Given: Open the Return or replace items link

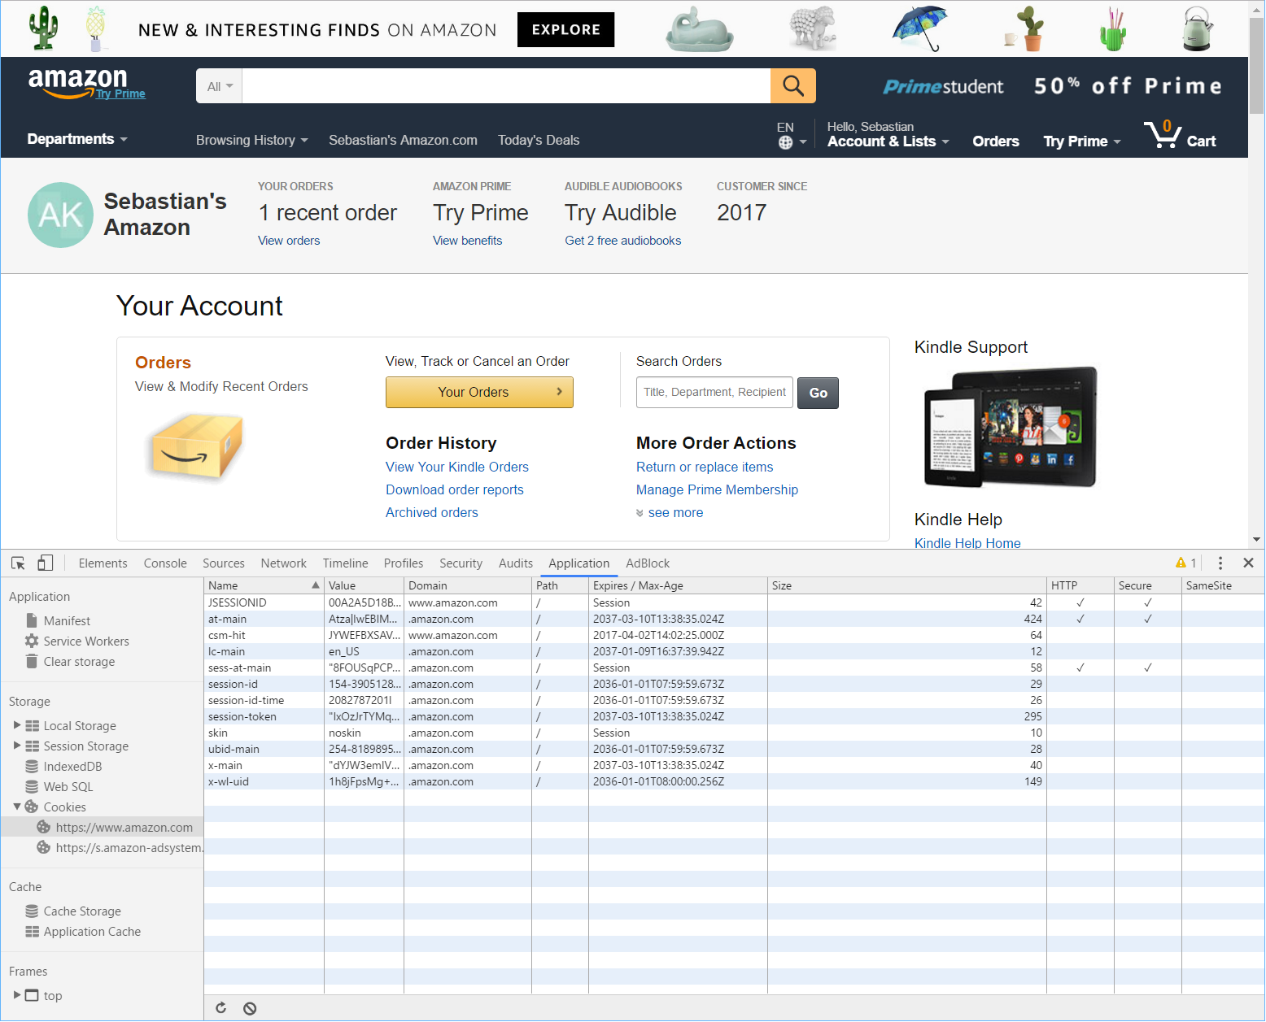Looking at the screenshot, I should pyautogui.click(x=705, y=467).
